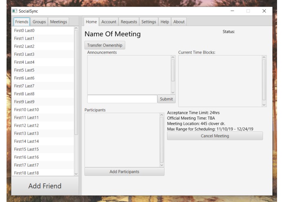Submit the announcement
284x202 pixels.
(166, 99)
